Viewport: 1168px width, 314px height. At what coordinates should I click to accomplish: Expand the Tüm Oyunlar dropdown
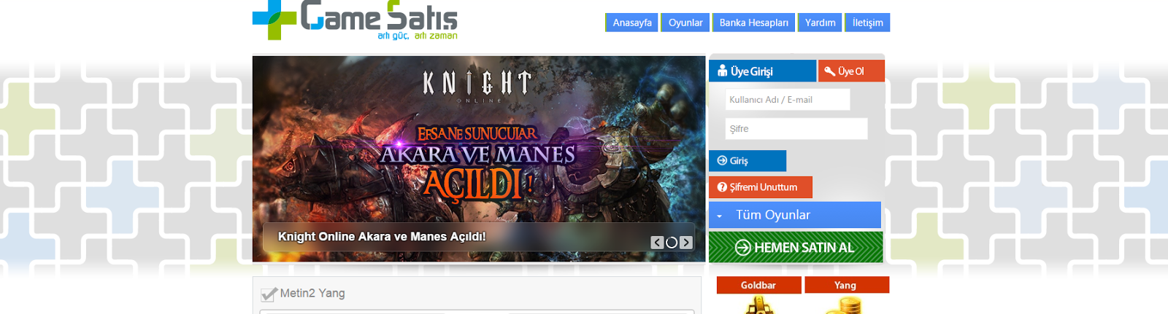pyautogui.click(x=795, y=215)
